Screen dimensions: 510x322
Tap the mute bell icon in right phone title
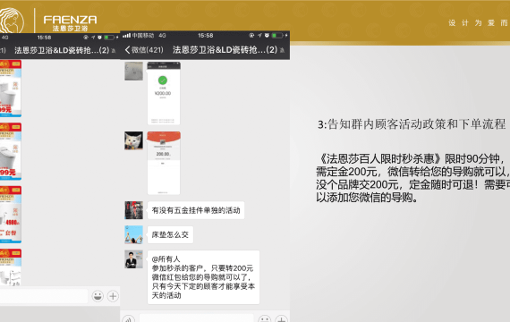[282, 50]
